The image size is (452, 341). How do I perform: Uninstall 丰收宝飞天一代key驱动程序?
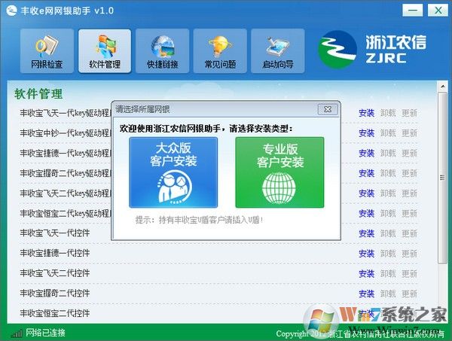(x=388, y=113)
